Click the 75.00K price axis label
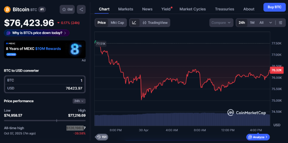Viewport: 288px width, 143px height. point(277,101)
